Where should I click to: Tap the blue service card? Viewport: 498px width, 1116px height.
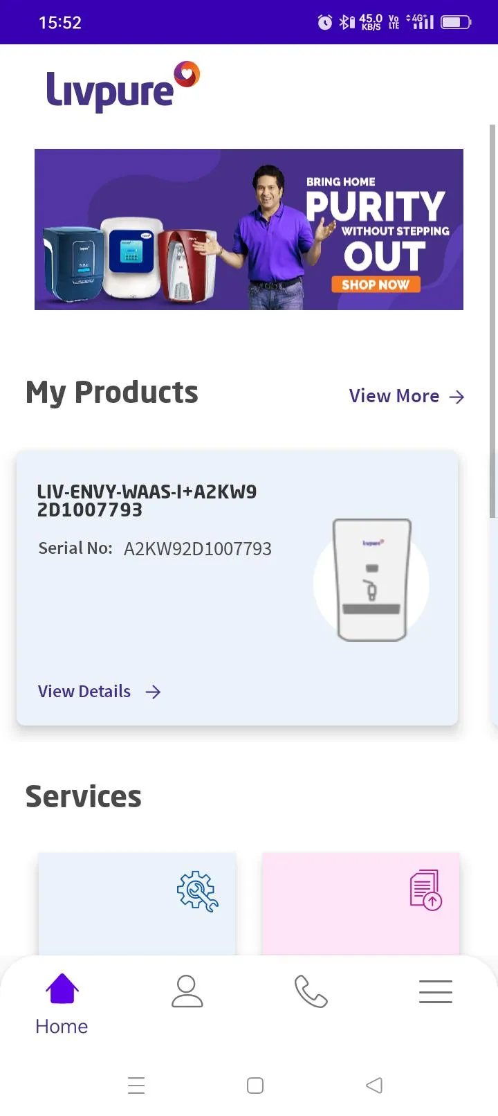tap(137, 904)
